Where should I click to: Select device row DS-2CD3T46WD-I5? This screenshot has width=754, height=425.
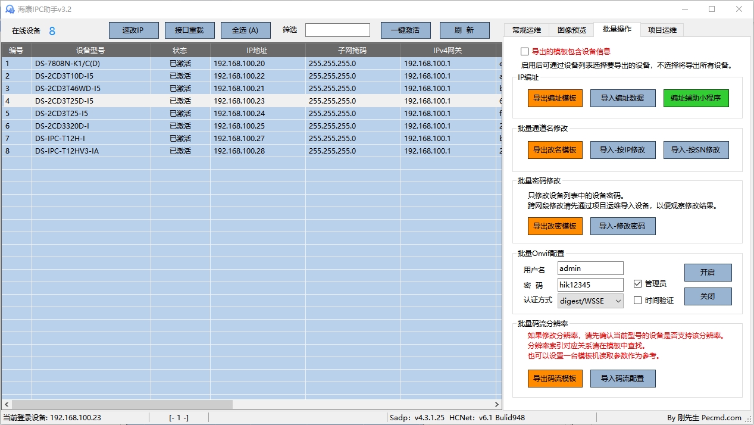(252, 89)
